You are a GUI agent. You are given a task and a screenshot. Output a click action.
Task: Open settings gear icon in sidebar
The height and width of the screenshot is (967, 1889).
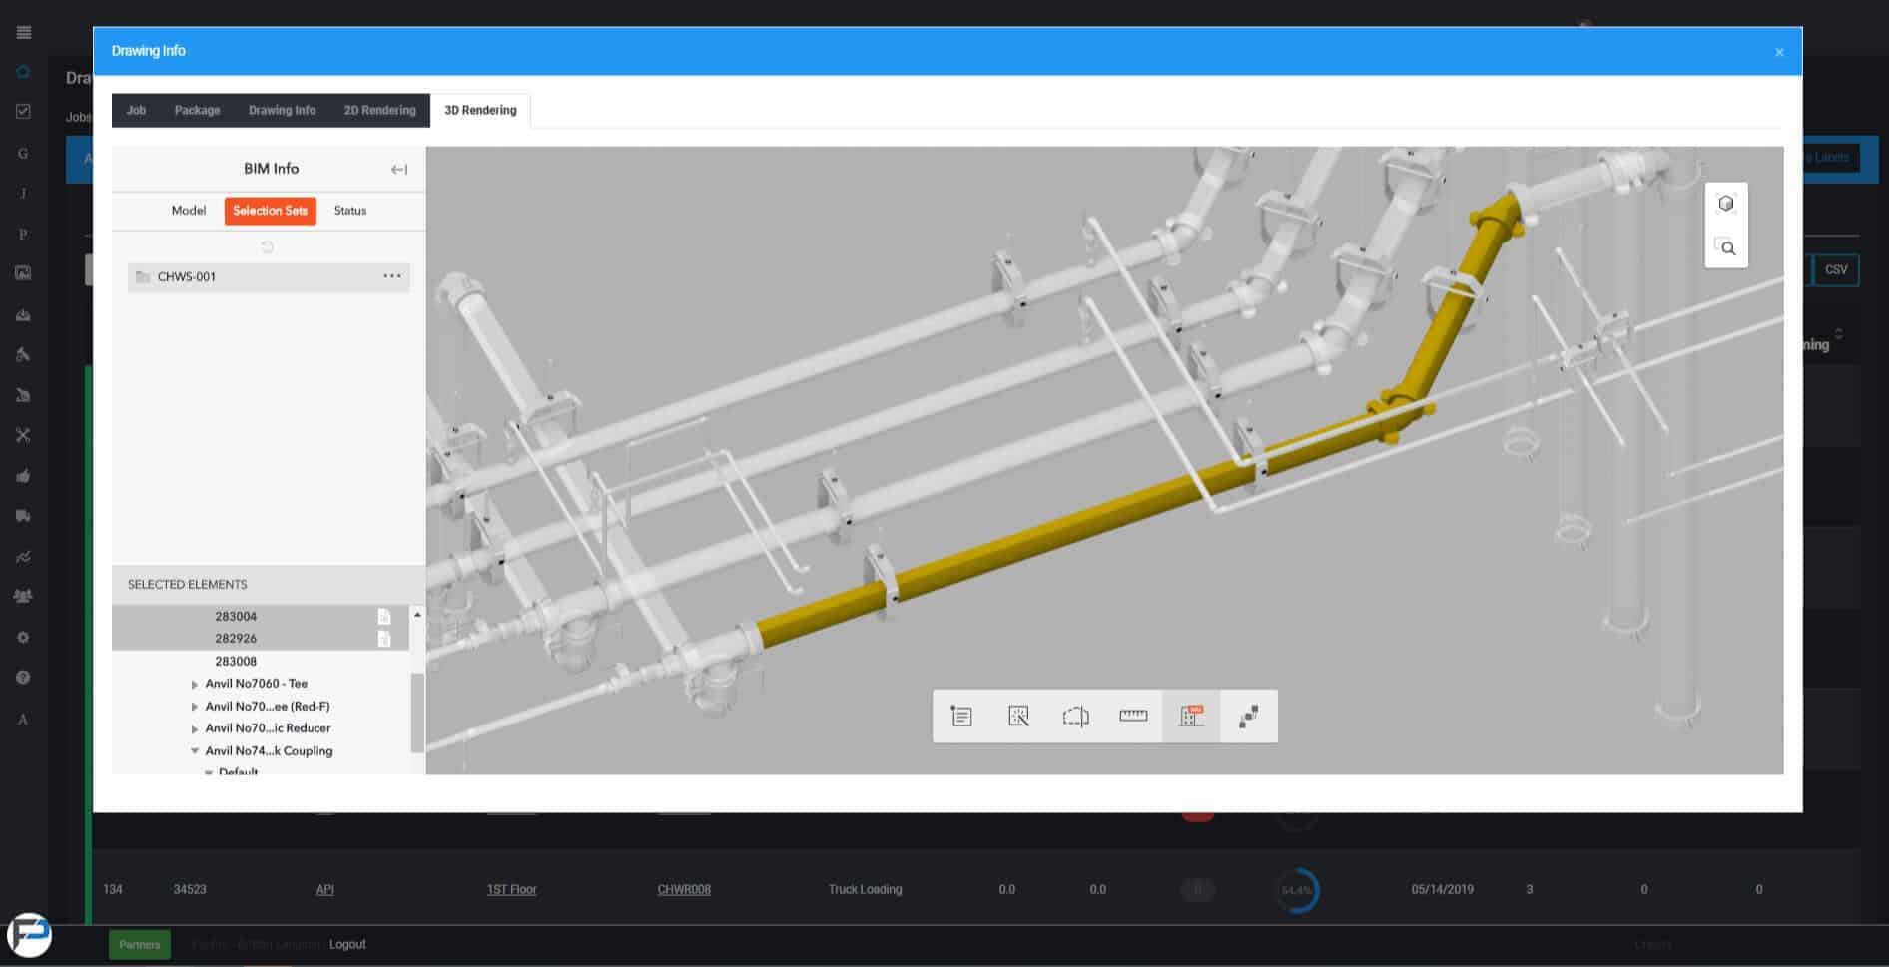click(x=23, y=637)
